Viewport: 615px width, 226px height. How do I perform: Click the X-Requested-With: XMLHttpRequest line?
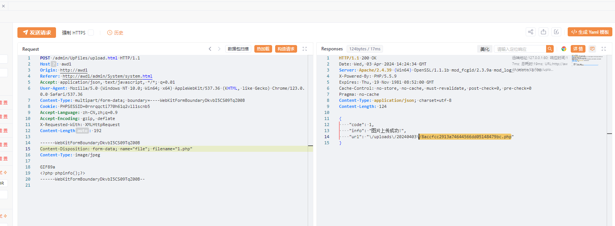(x=80, y=125)
